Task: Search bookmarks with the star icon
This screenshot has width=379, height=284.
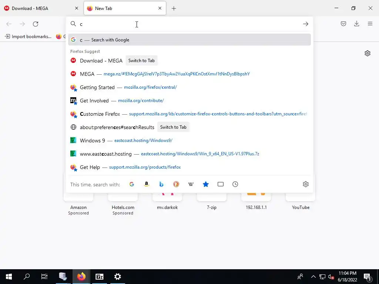Action: (x=206, y=184)
